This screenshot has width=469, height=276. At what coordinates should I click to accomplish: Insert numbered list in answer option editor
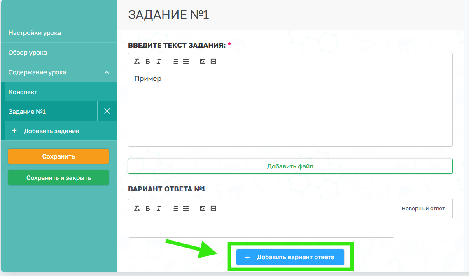coord(175,209)
